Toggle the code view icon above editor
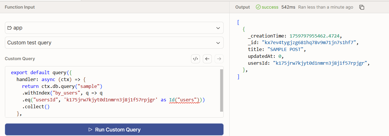389x136 pixels. pyautogui.click(x=195, y=59)
